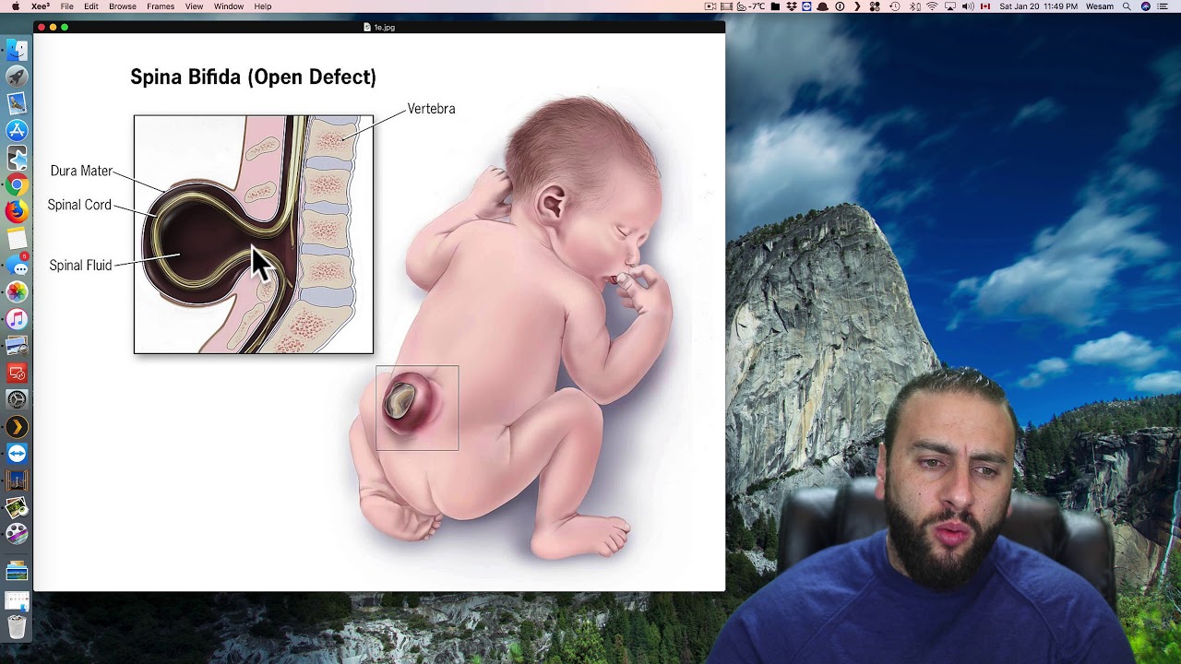
Task: Open the View menu
Action: coord(194,6)
